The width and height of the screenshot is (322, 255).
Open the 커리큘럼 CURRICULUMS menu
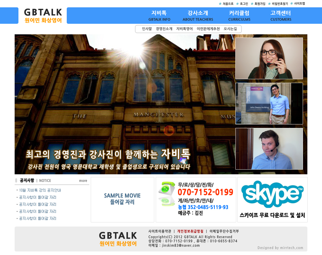click(239, 16)
